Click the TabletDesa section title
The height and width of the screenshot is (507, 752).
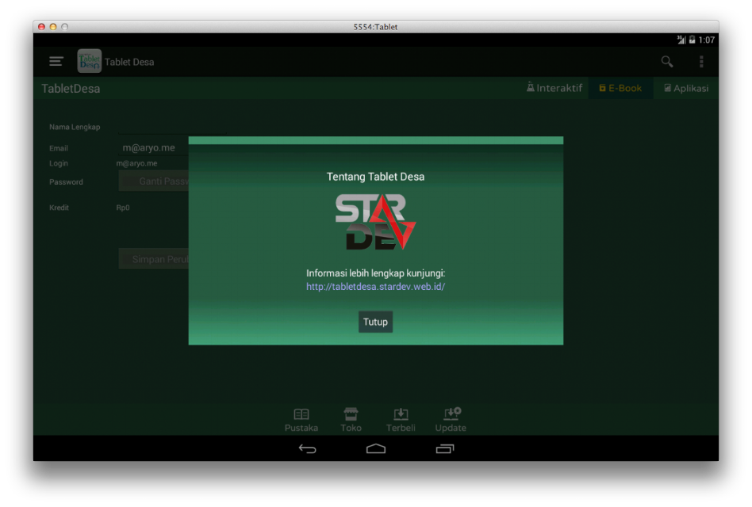click(71, 89)
